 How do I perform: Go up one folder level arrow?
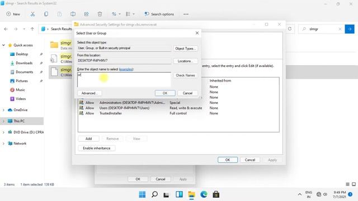click(x=32, y=29)
